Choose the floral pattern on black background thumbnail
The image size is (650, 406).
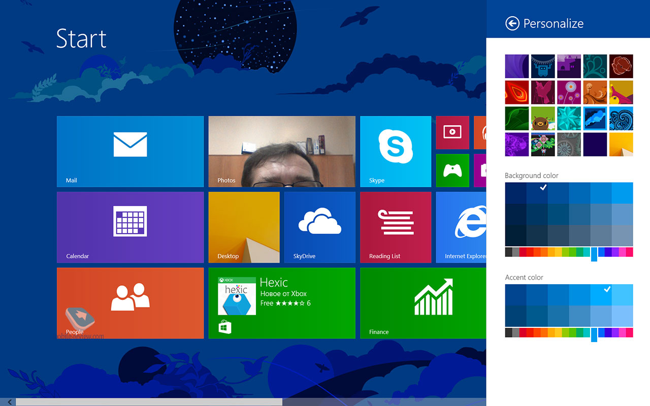tap(543, 144)
